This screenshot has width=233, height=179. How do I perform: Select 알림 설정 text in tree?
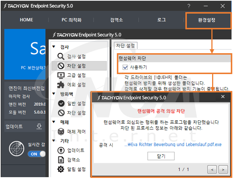76,169
